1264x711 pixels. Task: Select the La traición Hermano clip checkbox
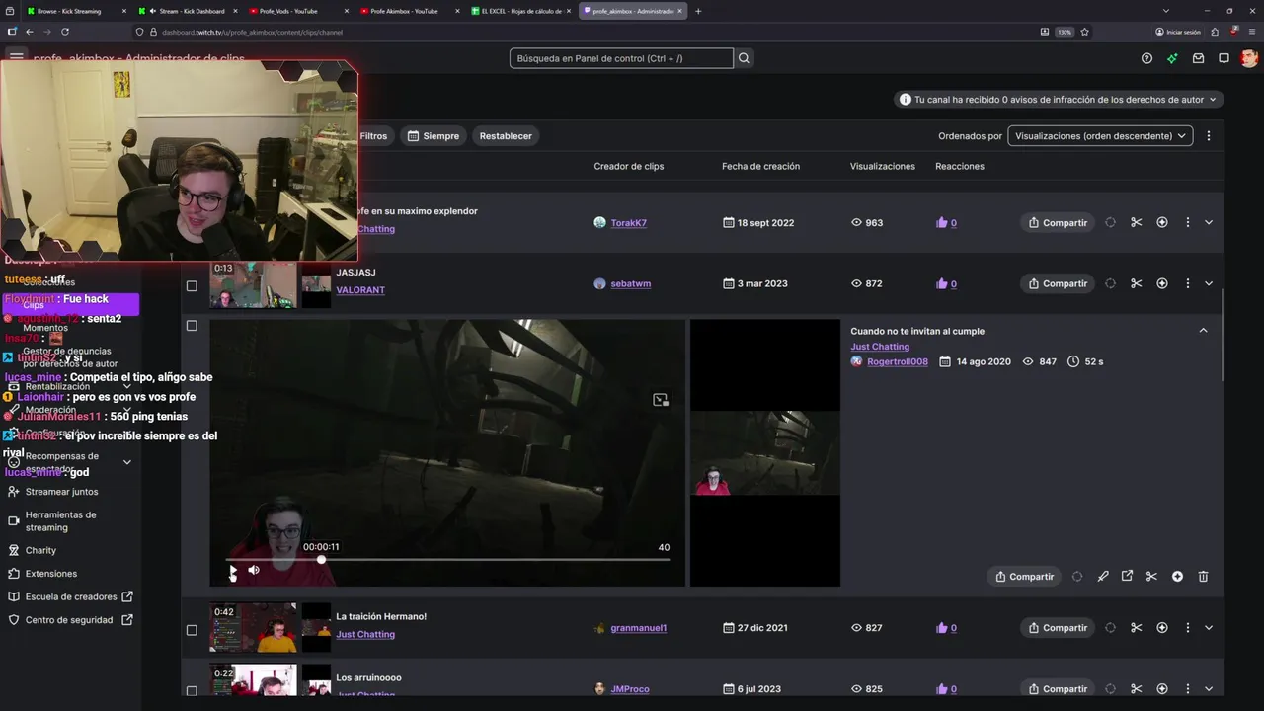pos(192,630)
